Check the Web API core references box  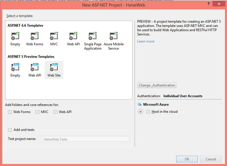click(x=55, y=112)
